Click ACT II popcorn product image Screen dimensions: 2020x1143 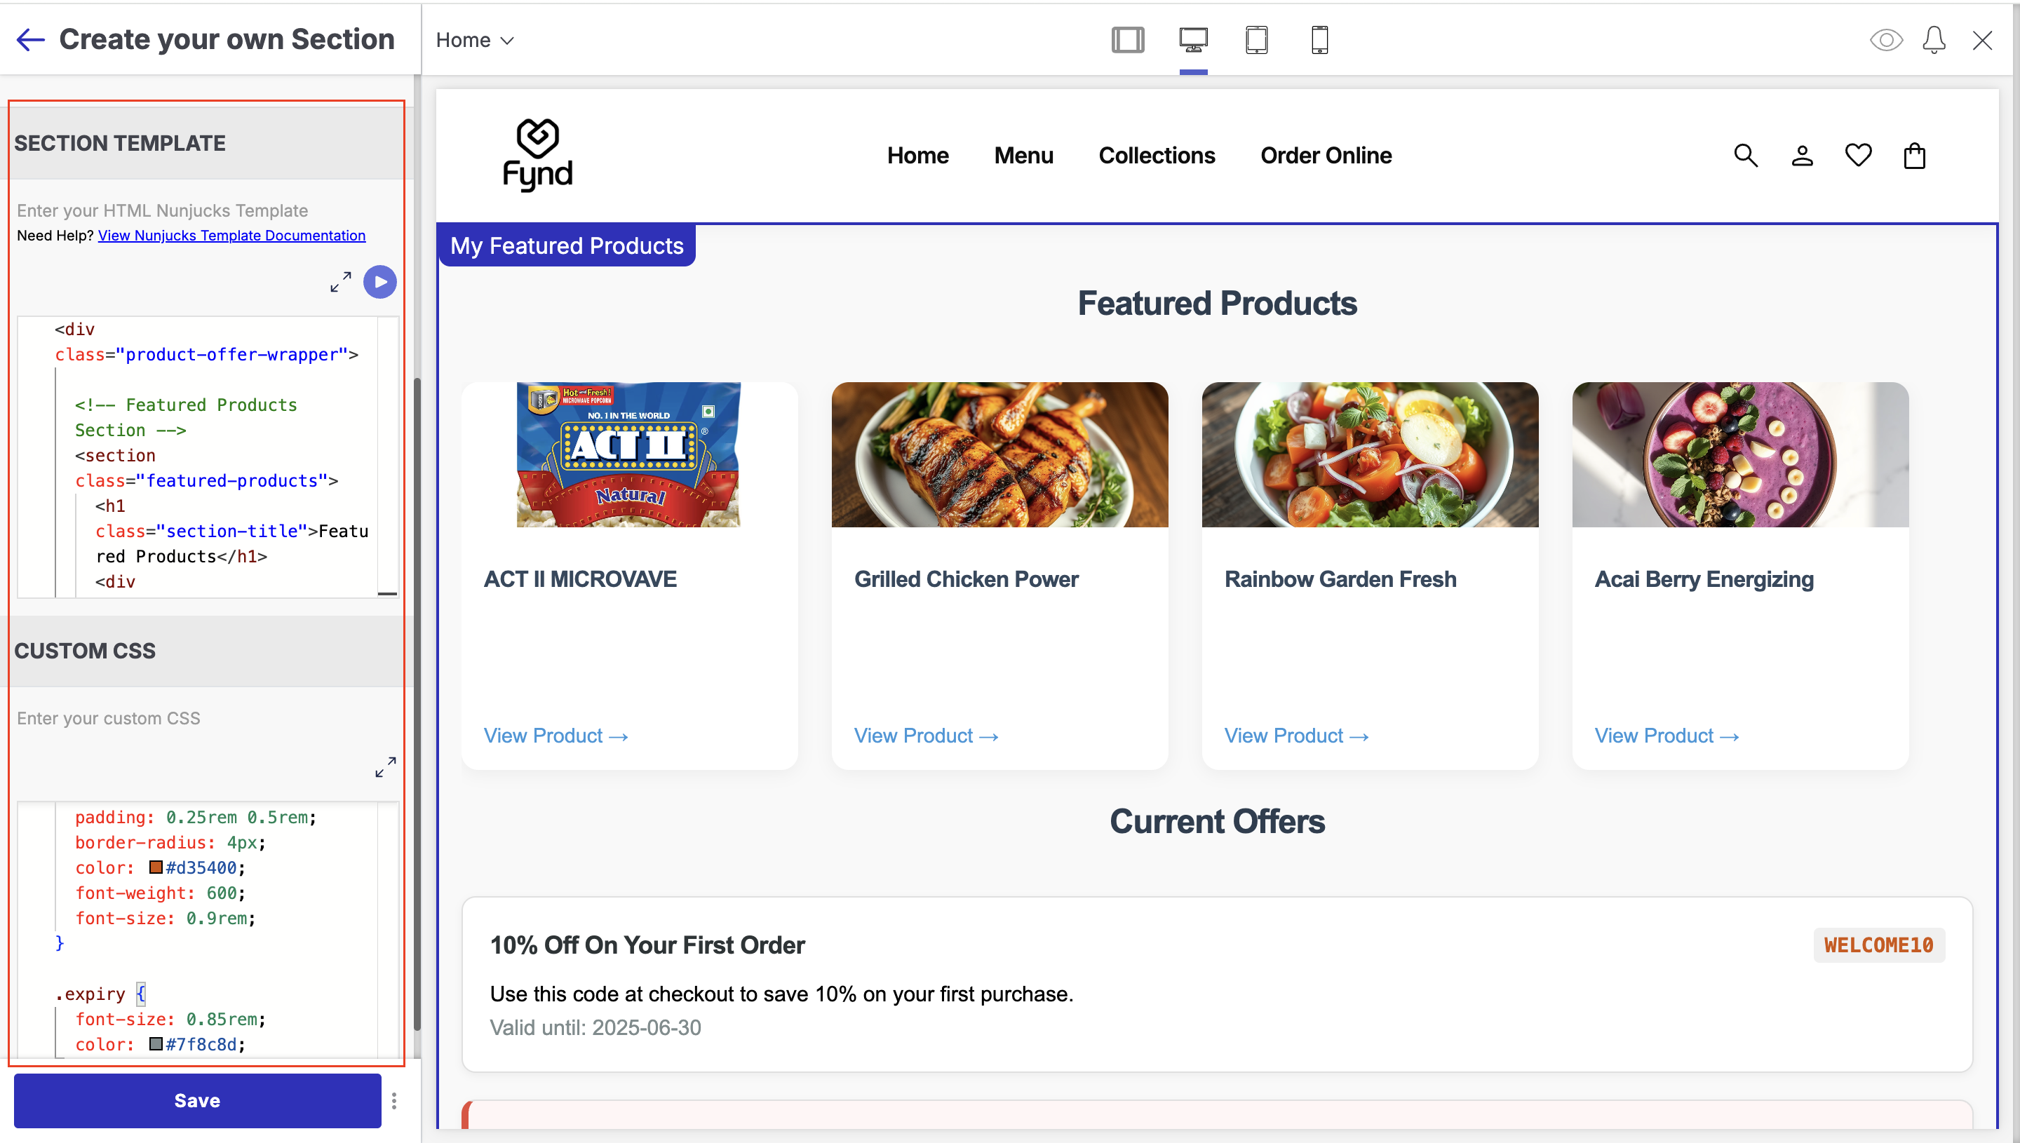point(628,454)
